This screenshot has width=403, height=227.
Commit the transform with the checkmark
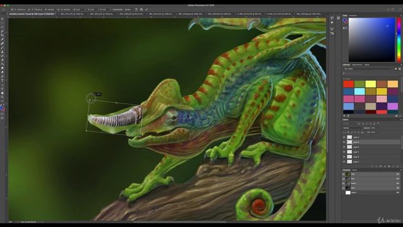(147, 9)
